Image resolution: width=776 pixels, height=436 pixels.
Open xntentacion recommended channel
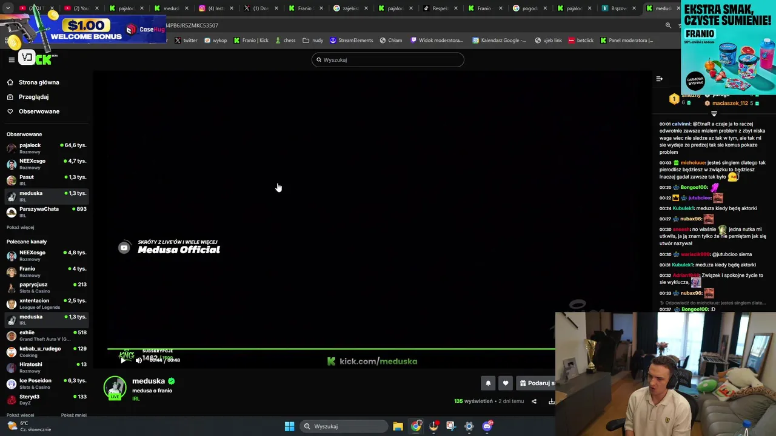click(47, 303)
